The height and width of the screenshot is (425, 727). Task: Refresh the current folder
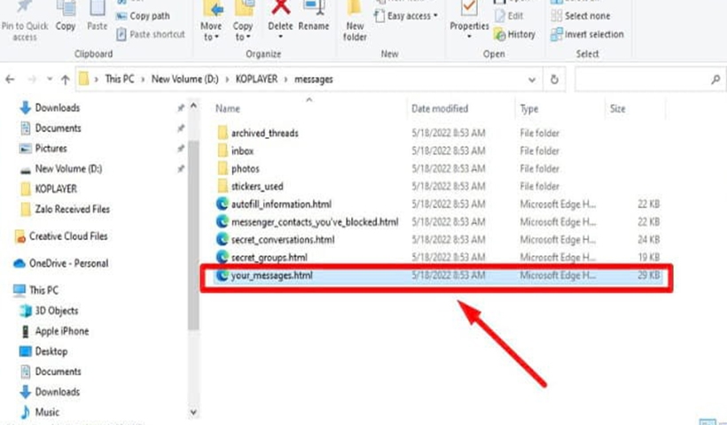click(x=554, y=80)
